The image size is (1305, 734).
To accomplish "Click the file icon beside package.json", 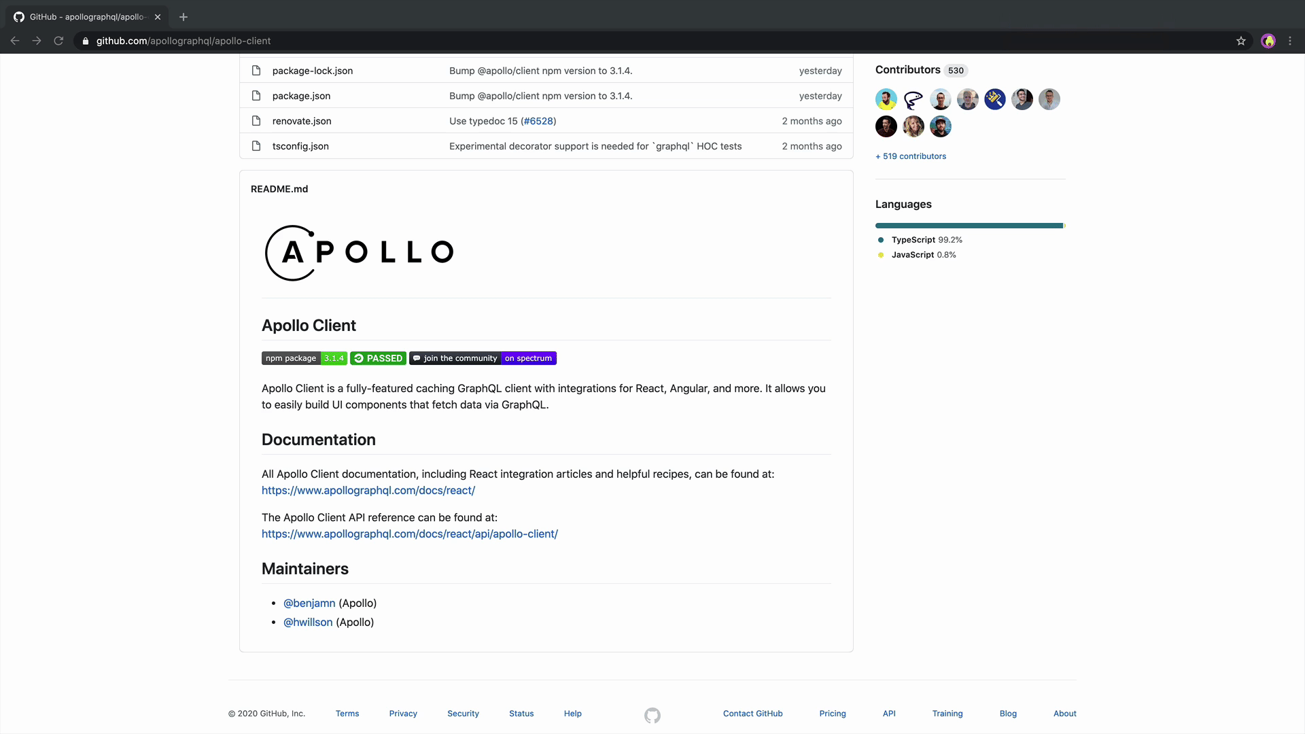I will (x=256, y=96).
